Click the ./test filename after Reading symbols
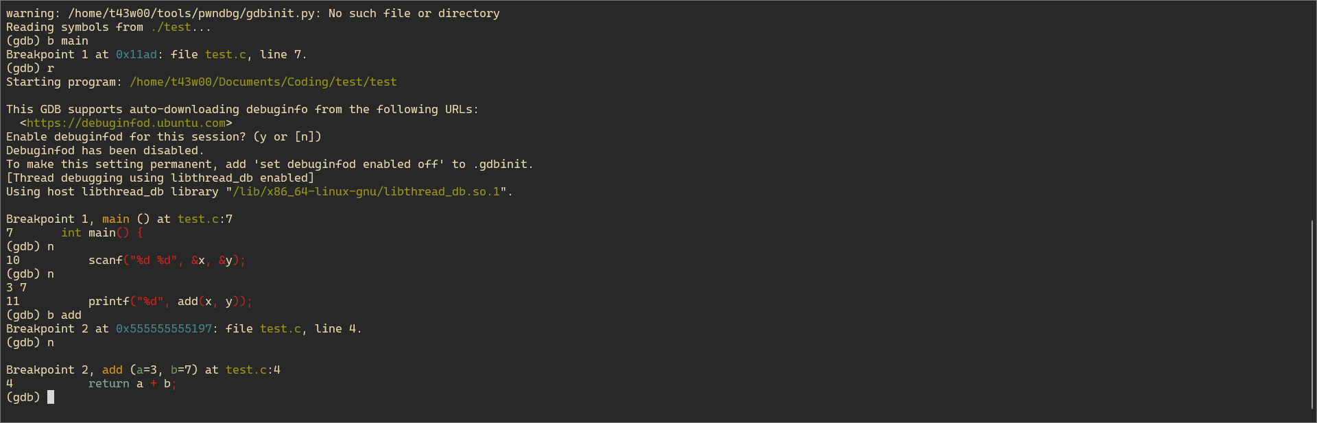The width and height of the screenshot is (1317, 423). pos(171,27)
